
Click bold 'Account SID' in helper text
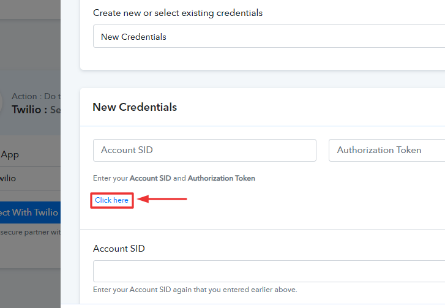point(151,178)
